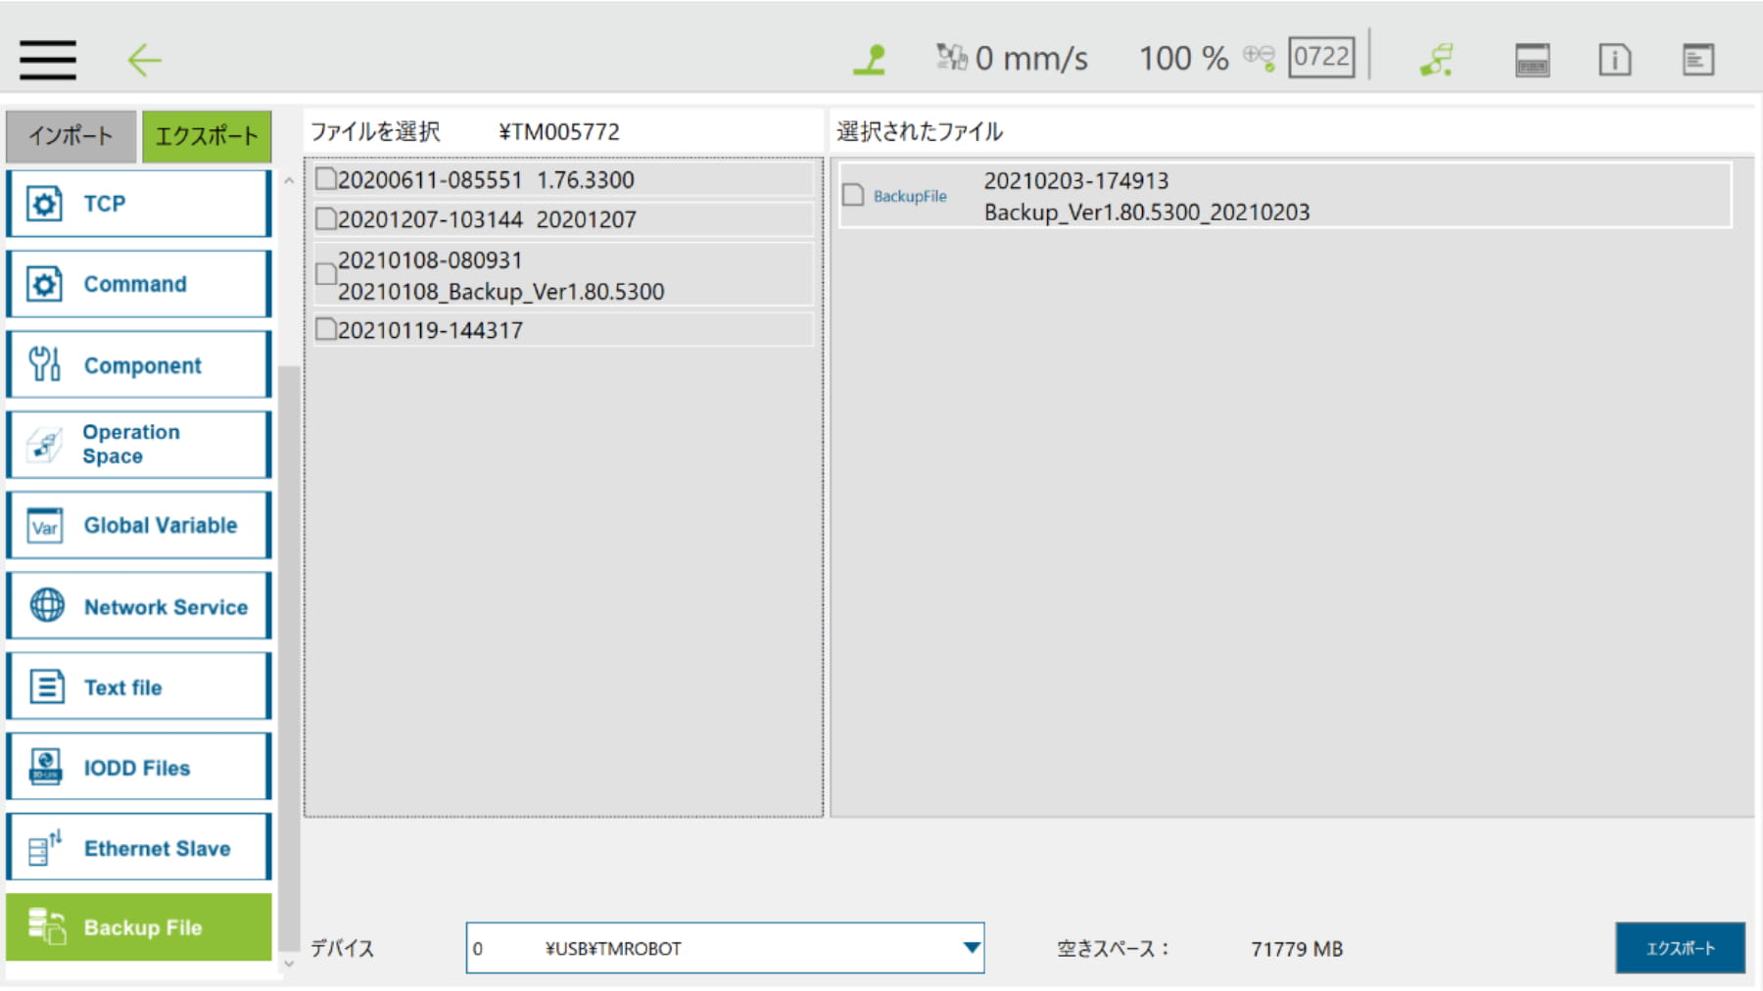The width and height of the screenshot is (1763, 991).
Task: Click the 20201207 description text
Action: (586, 219)
